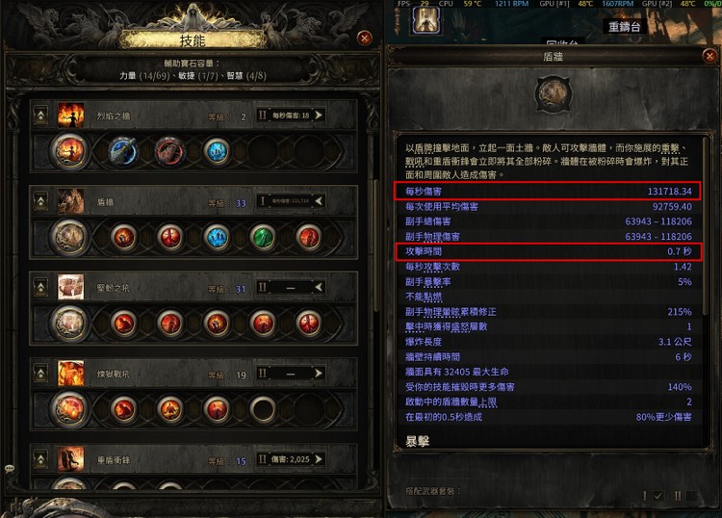722x518 pixels.
Task: Toggle the upgrade arrow button beside 盾牆
Action: 41,201
